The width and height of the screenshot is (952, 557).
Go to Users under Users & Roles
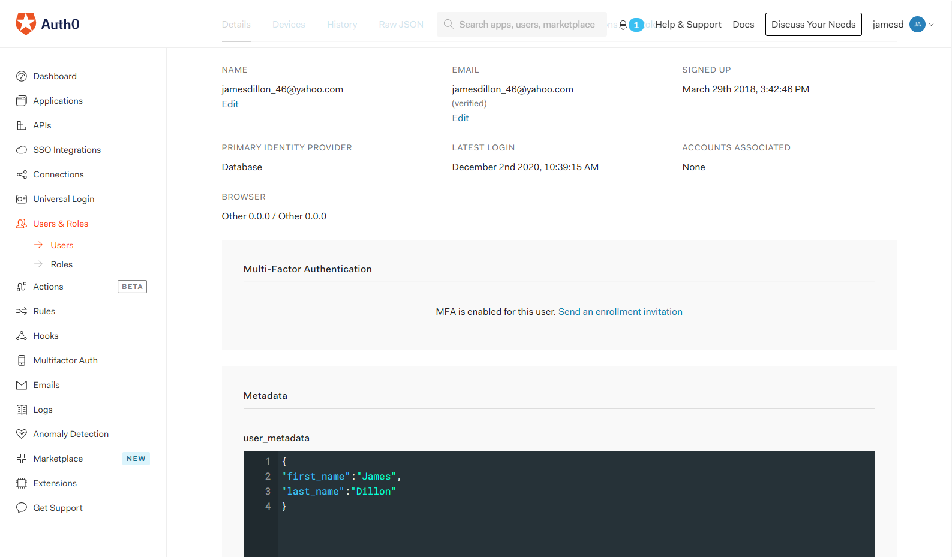click(x=62, y=245)
